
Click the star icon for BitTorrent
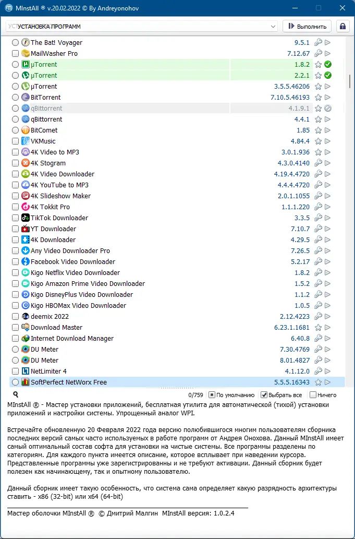click(x=319, y=97)
